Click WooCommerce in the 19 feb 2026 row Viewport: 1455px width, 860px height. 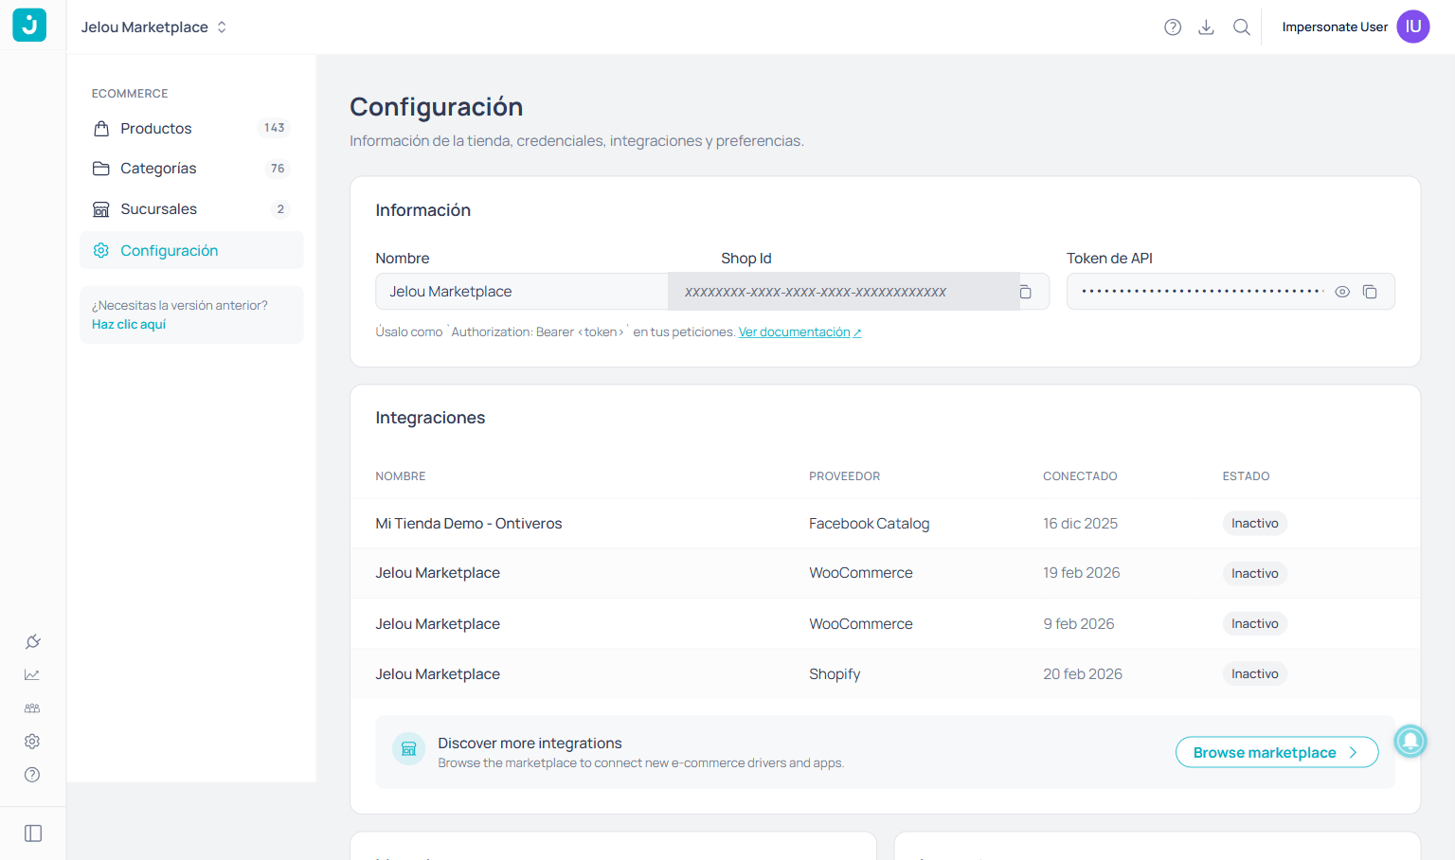tap(861, 573)
